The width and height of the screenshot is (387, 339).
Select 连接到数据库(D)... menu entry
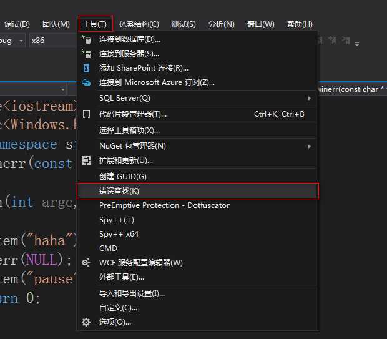tap(197, 39)
